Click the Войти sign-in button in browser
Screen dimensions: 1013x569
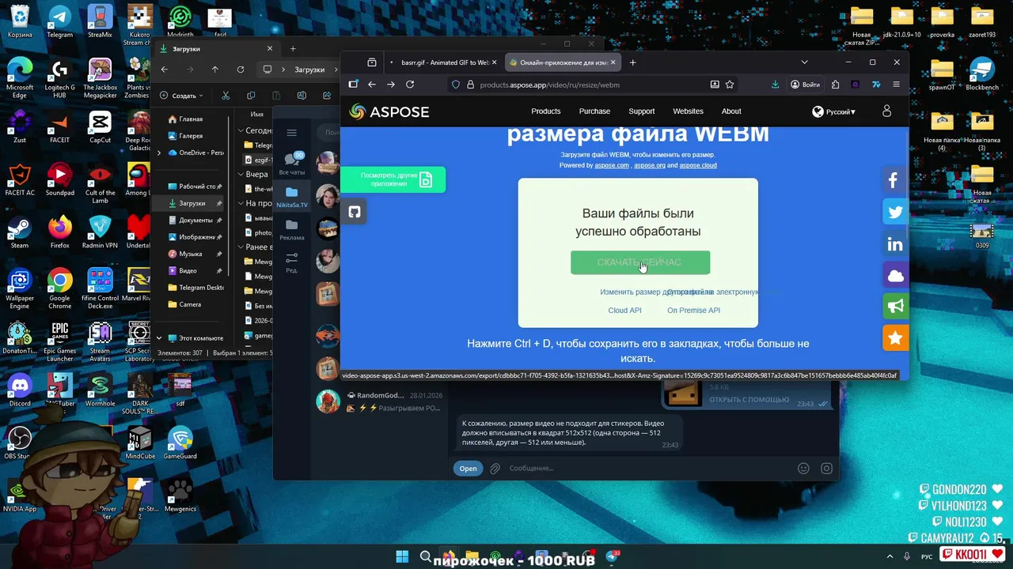(804, 85)
